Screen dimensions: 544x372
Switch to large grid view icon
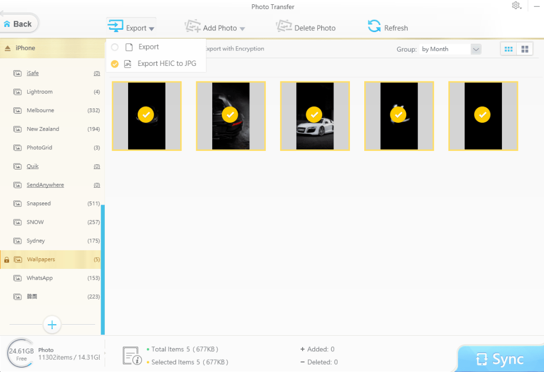pos(525,49)
